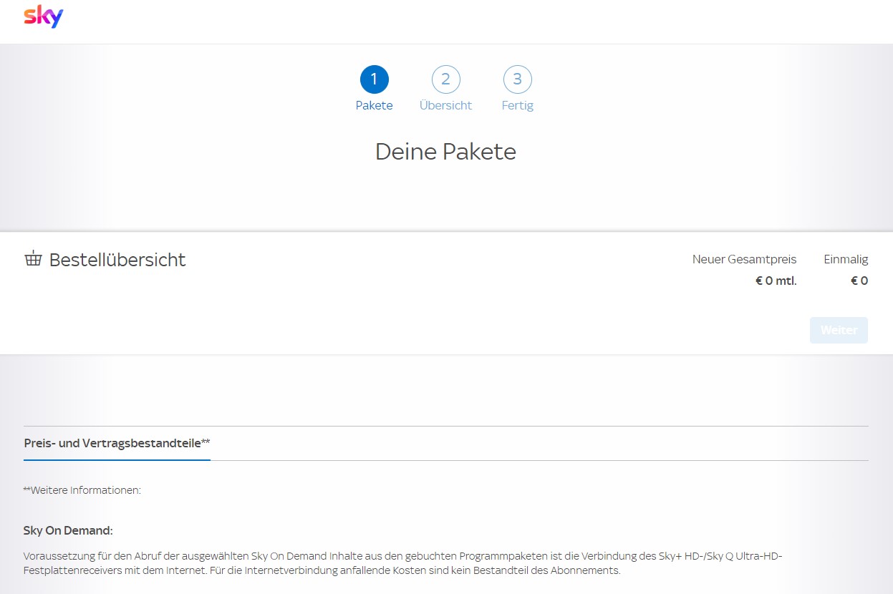Click the Pakete step label
Viewport: 893px width, 594px height.
pos(375,105)
